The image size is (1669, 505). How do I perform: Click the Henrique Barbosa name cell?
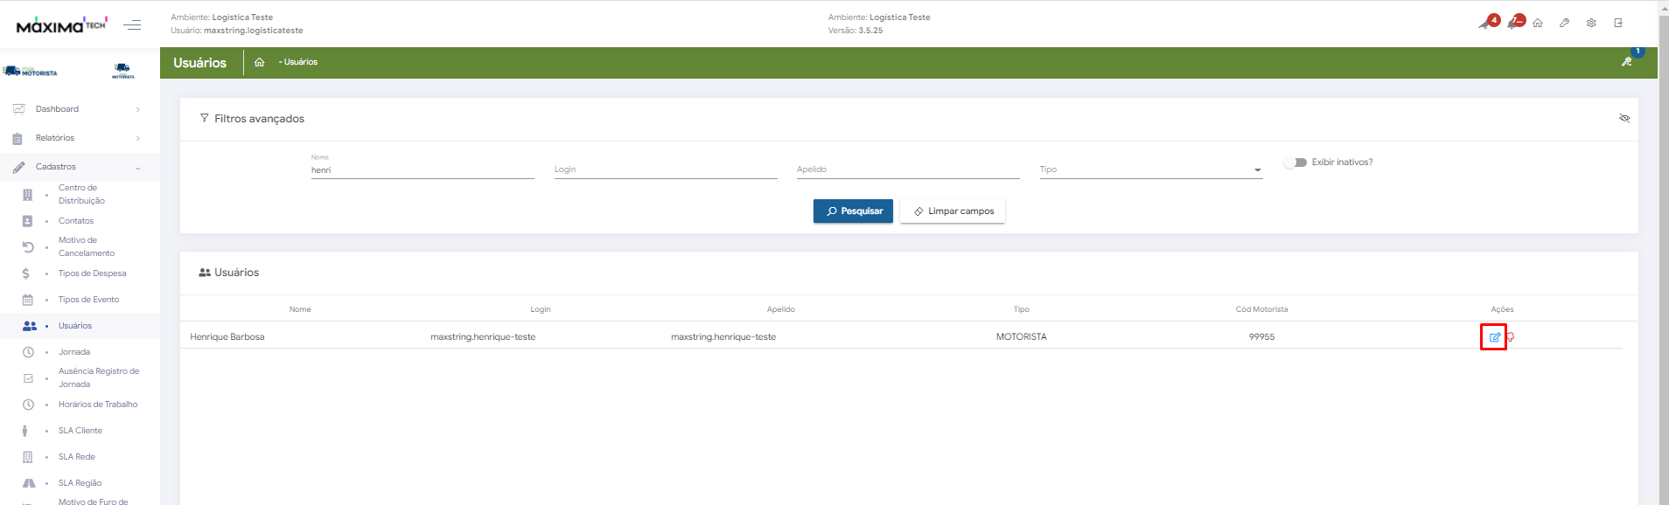click(x=227, y=336)
